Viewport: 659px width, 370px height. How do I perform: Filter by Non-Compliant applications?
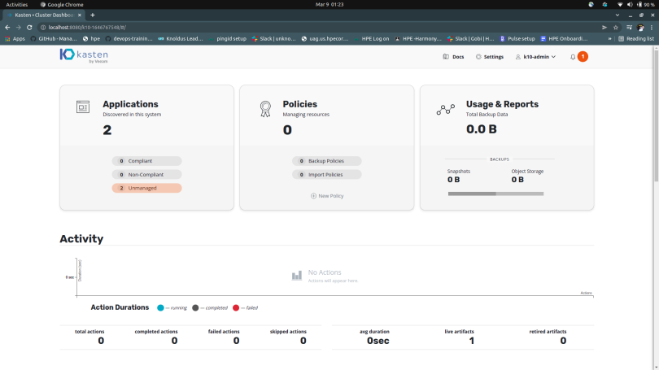pos(146,174)
